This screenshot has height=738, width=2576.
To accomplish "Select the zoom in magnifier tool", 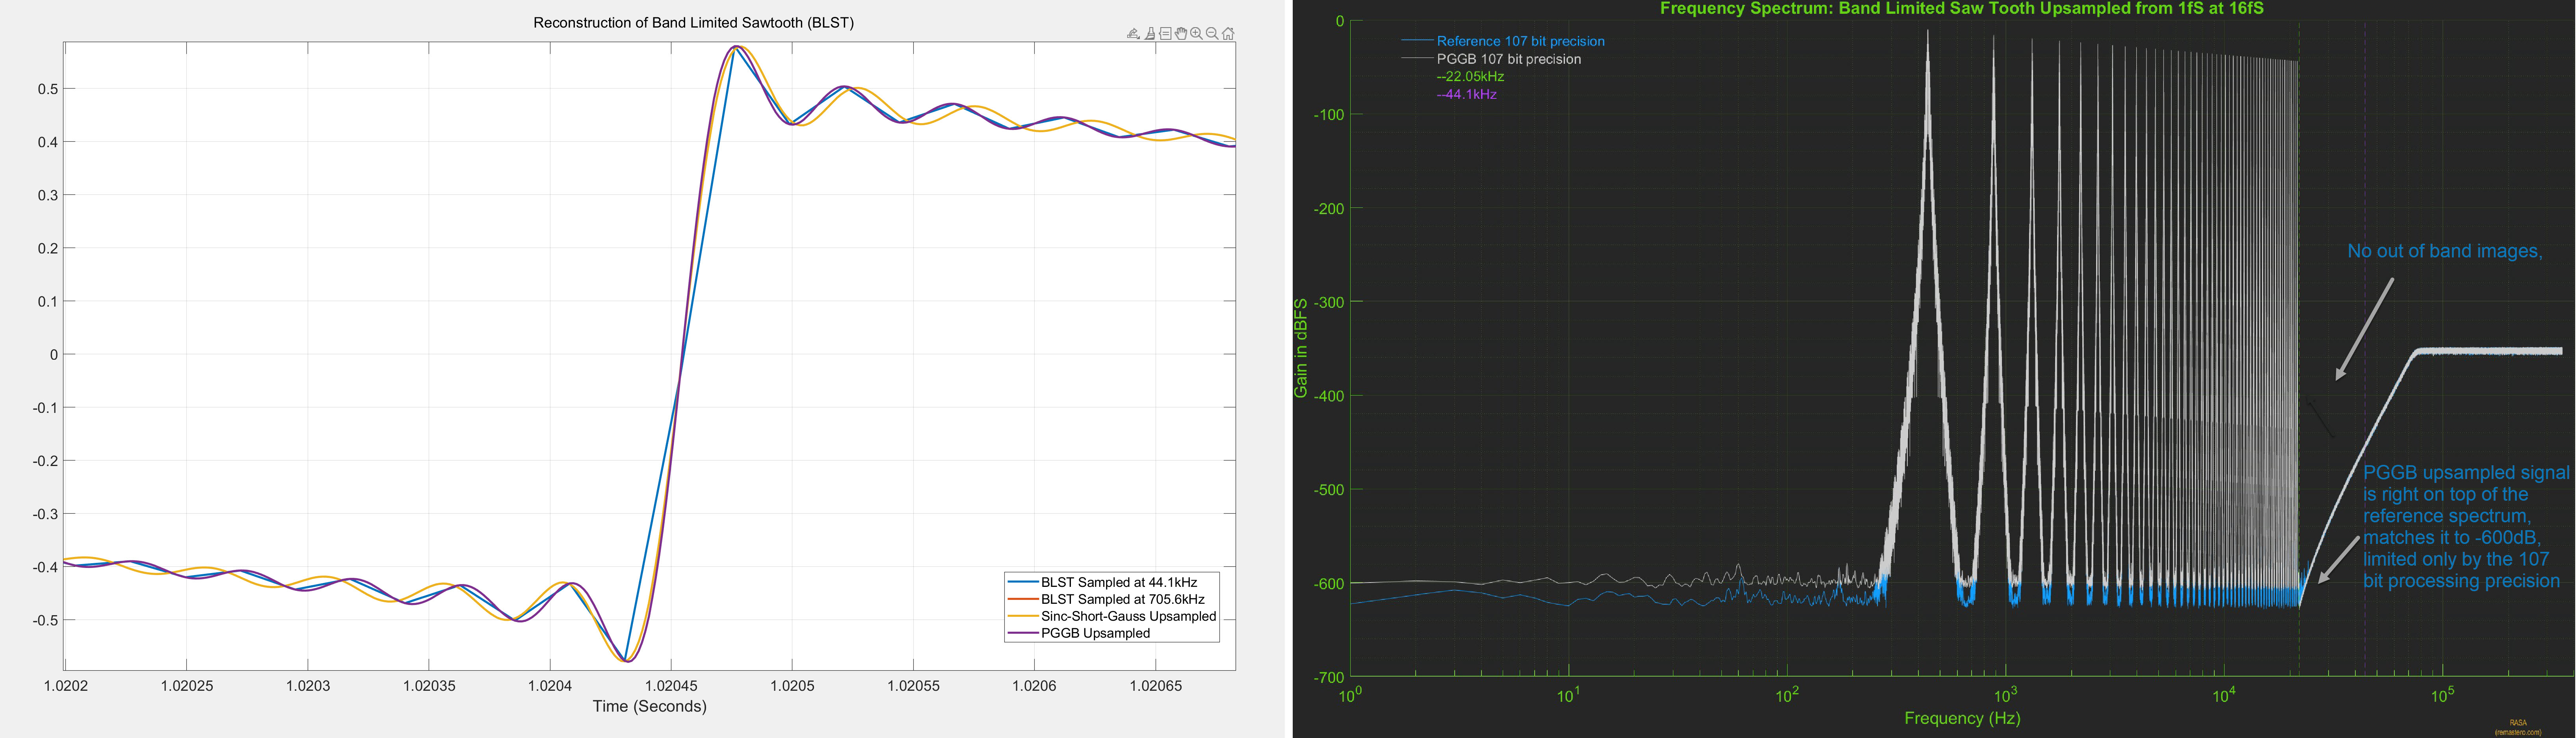I will coord(1197,34).
